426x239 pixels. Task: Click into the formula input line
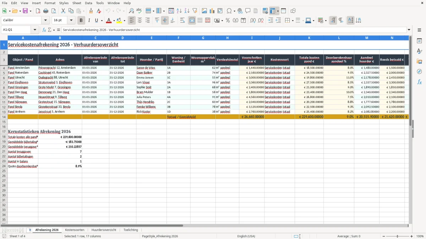pos(234,30)
